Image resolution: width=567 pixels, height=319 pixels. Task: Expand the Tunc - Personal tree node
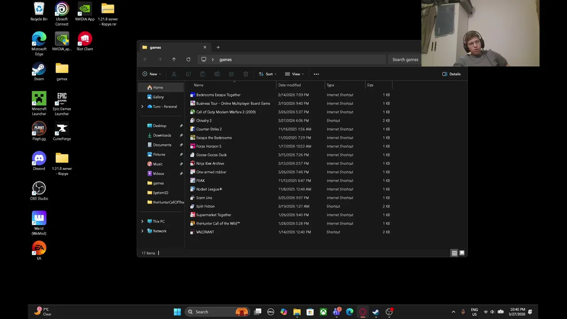(x=142, y=106)
